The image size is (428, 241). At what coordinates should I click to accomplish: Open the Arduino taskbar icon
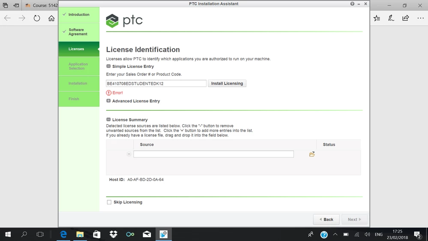tap(130, 234)
